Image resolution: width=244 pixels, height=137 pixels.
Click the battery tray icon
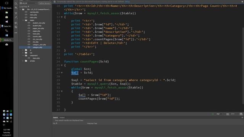[x=8, y=121]
